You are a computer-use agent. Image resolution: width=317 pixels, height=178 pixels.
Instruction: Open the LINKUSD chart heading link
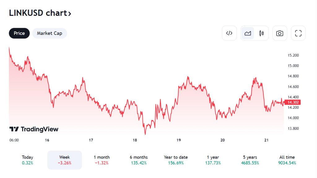[38, 13]
